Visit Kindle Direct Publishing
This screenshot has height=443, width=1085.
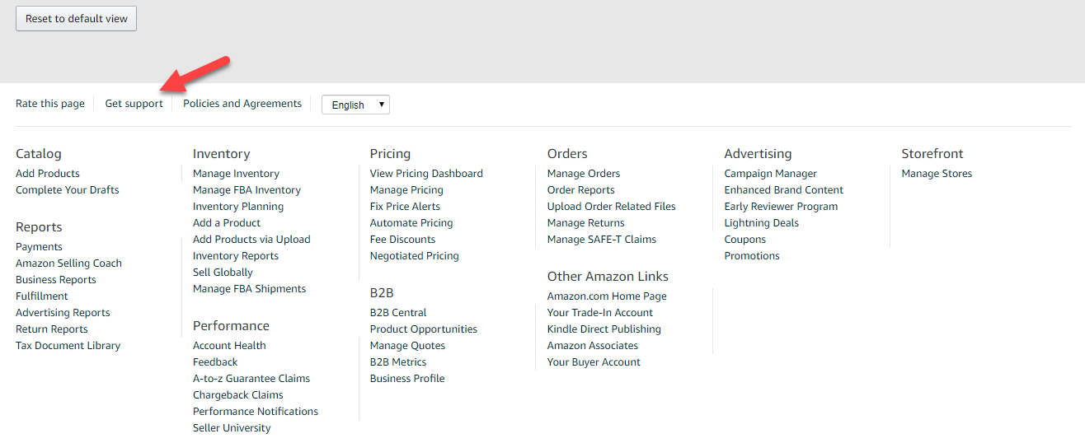(604, 329)
